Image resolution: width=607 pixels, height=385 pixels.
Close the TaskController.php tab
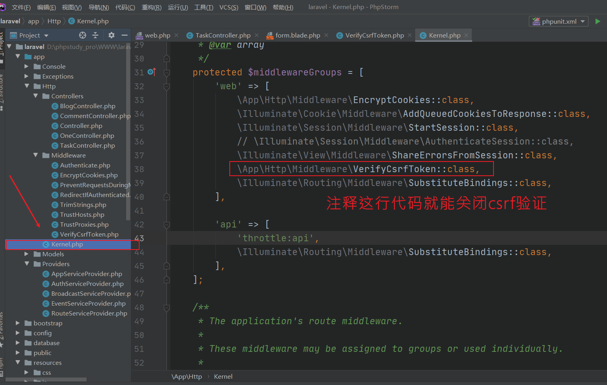click(257, 35)
